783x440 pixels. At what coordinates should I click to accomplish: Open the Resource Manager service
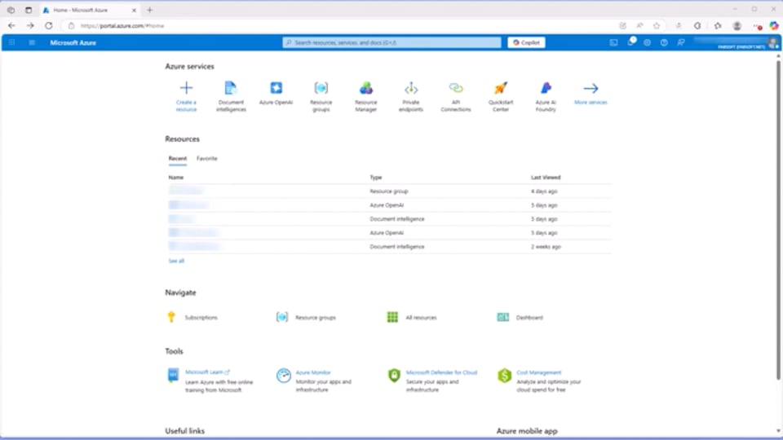point(366,88)
